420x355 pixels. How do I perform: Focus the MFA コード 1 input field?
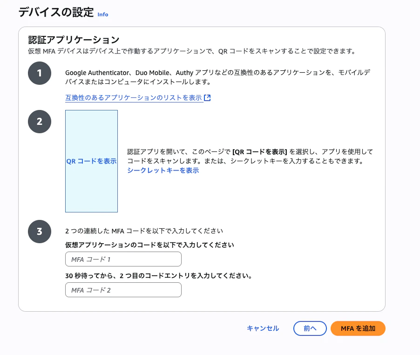123,259
